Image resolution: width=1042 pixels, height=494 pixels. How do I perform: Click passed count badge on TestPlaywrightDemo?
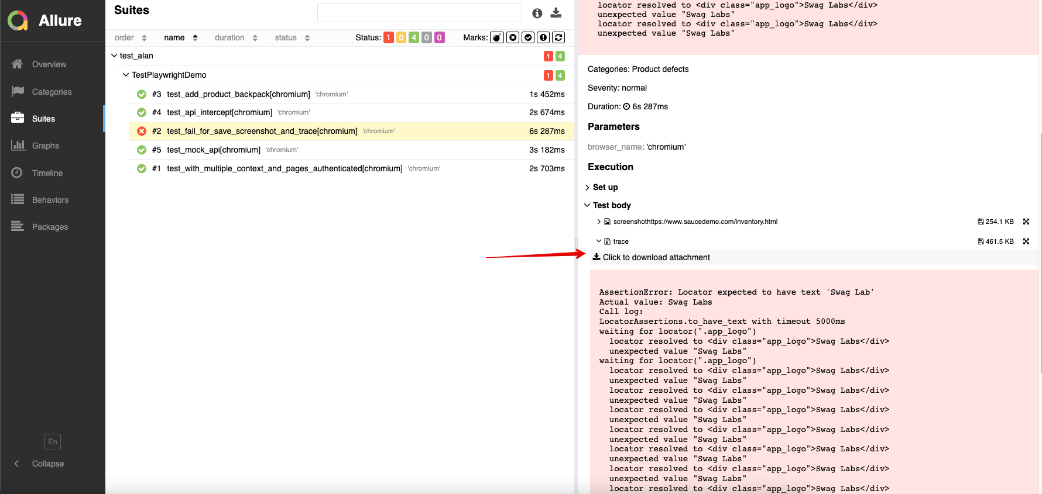tap(560, 75)
